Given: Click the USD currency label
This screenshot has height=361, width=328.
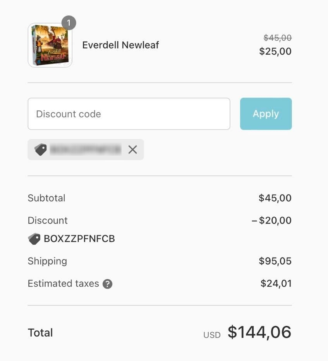Looking at the screenshot, I should tap(212, 335).
